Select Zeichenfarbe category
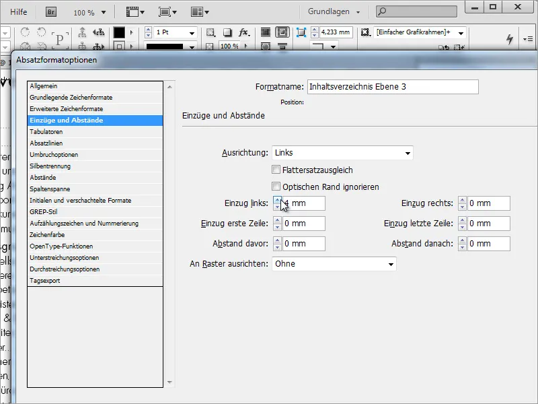Image resolution: width=538 pixels, height=404 pixels. (x=95, y=235)
